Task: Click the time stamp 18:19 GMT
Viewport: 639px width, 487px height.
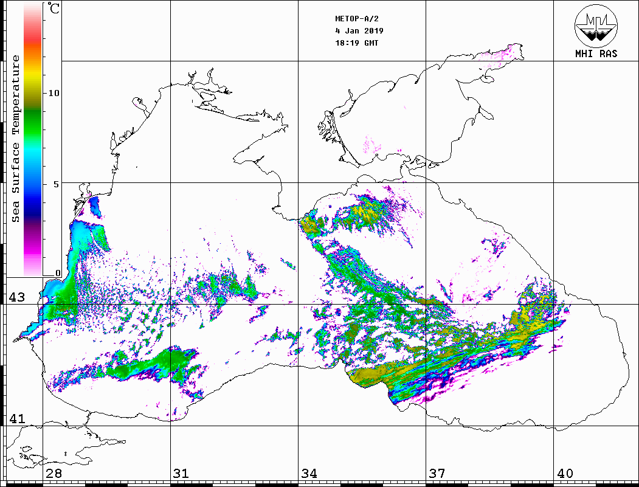Action: pyautogui.click(x=356, y=43)
